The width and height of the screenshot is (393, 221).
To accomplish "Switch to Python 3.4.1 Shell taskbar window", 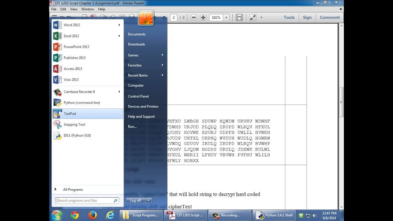I will [x=275, y=215].
